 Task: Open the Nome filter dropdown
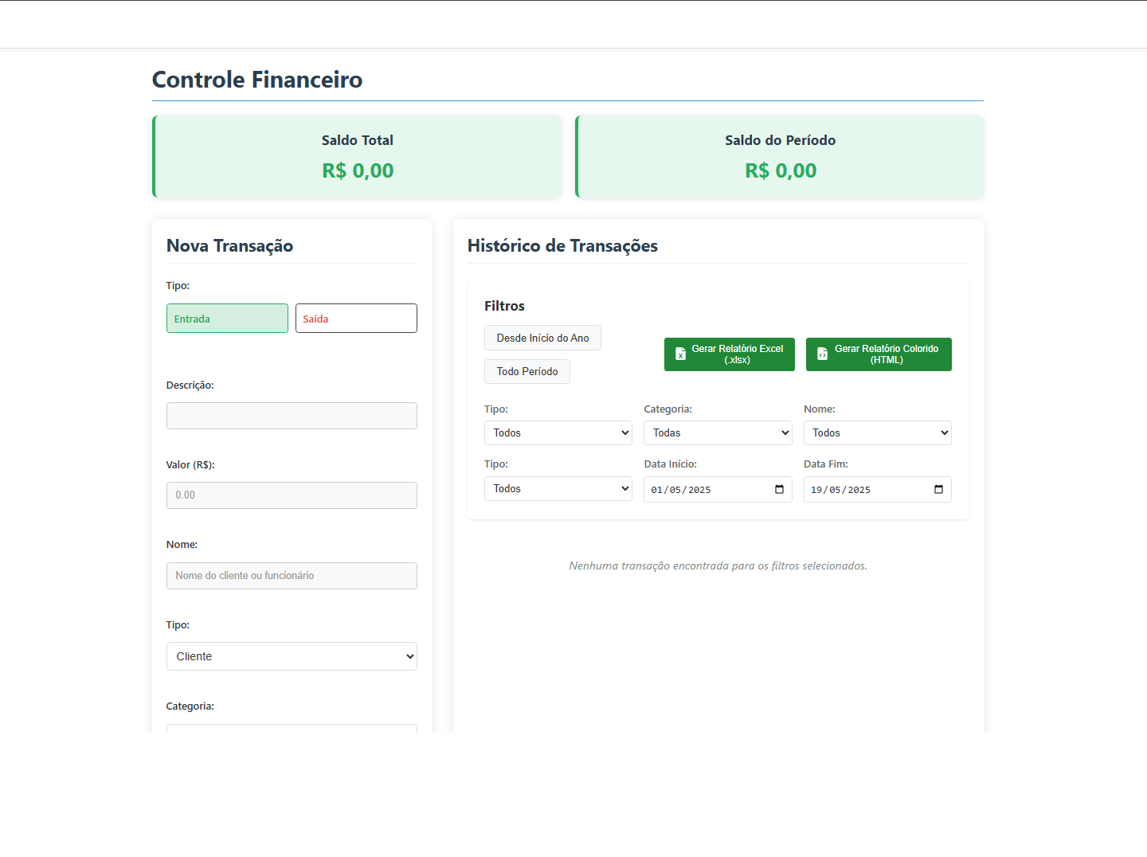877,432
